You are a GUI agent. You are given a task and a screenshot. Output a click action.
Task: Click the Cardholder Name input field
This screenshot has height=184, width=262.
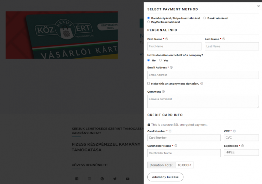point(184,153)
